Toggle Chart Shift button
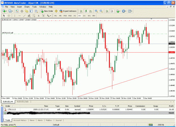The height and width of the screenshot is (127, 176). [112, 11]
